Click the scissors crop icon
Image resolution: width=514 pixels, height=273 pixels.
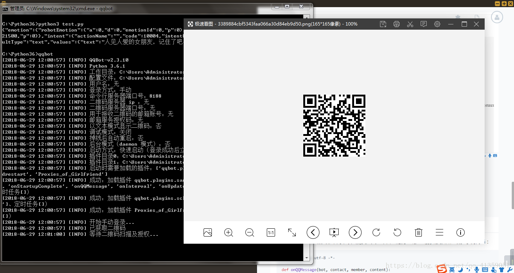410,24
